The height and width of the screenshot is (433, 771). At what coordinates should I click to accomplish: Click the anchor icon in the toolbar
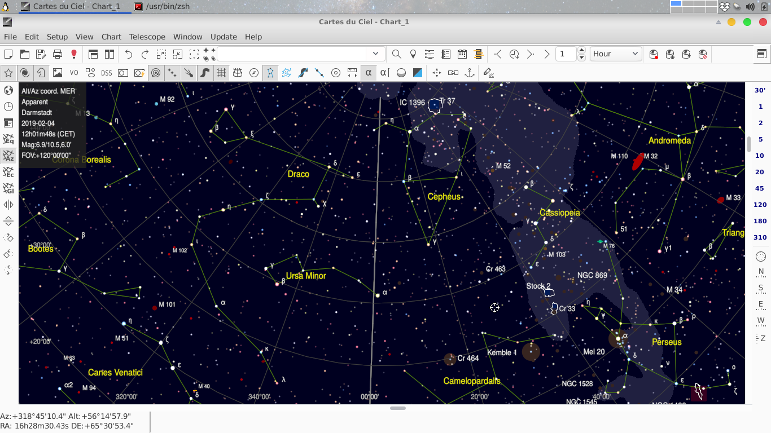click(x=469, y=73)
